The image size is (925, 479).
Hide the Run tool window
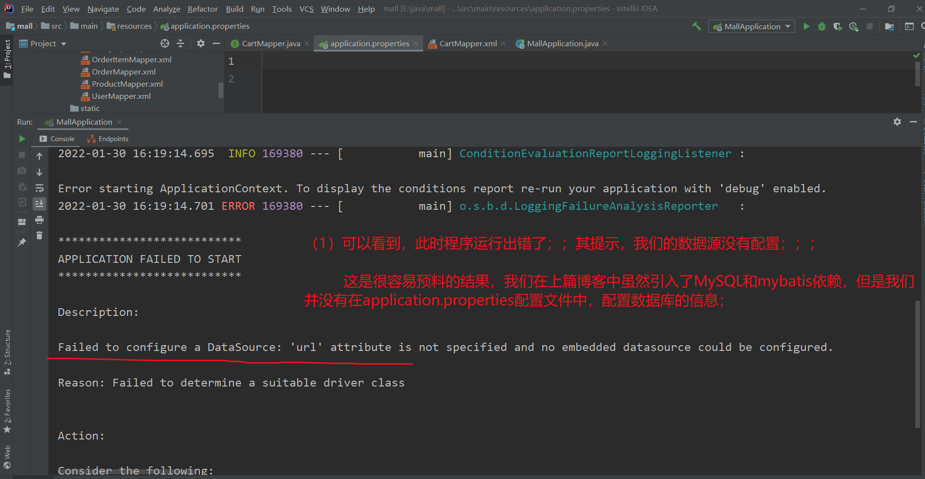point(913,122)
